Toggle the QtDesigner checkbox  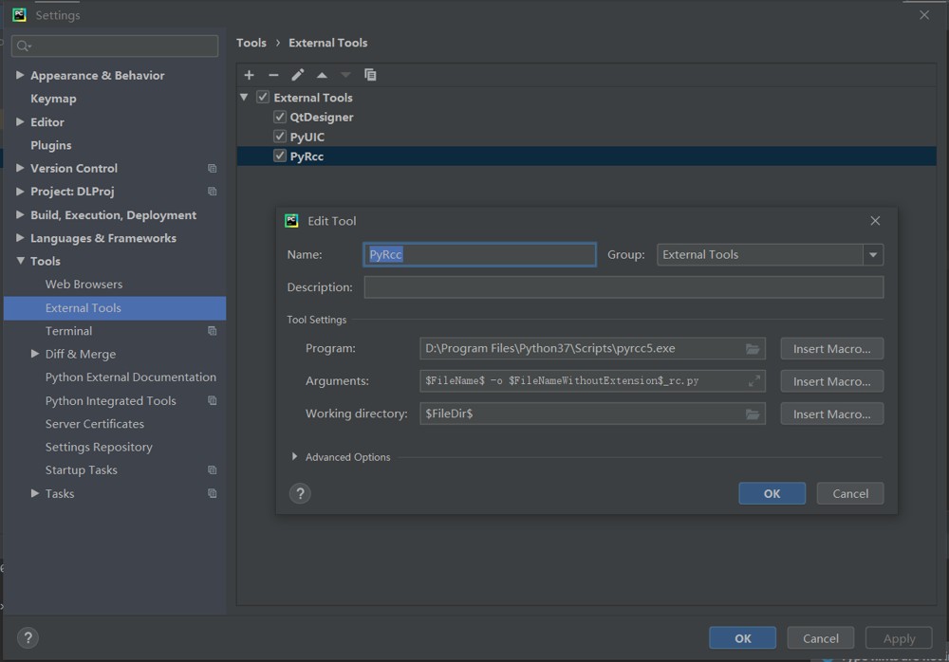(x=280, y=117)
